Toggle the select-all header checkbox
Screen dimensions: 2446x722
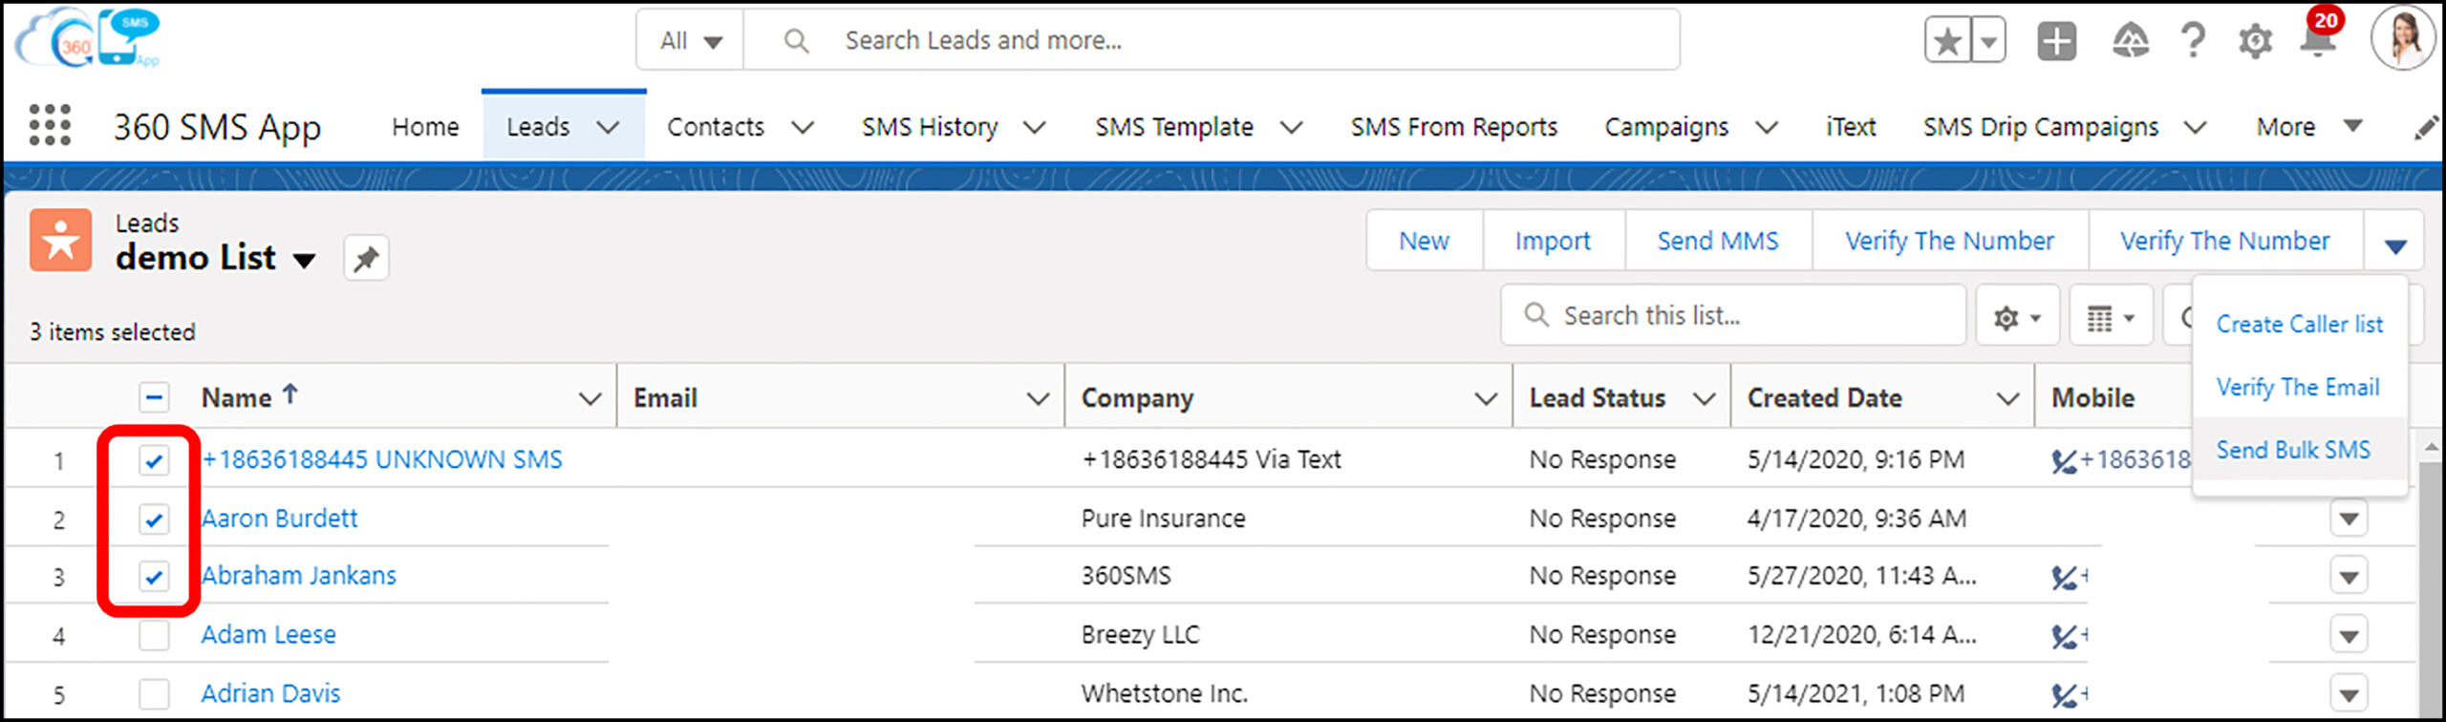pyautogui.click(x=154, y=397)
